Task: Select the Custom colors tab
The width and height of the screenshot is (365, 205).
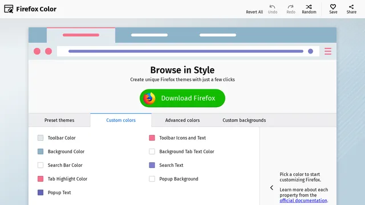Action: pos(121,120)
